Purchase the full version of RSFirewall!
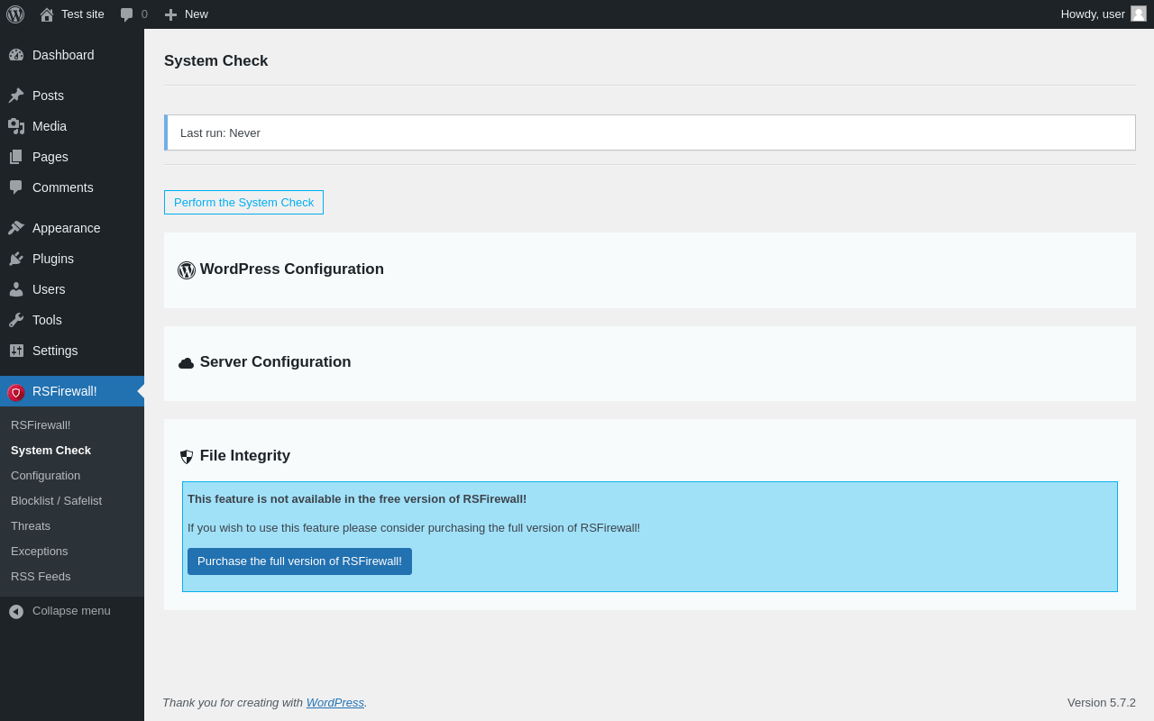1154x721 pixels. click(299, 561)
